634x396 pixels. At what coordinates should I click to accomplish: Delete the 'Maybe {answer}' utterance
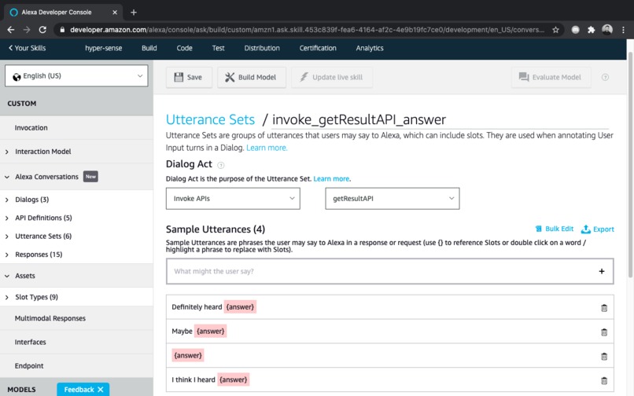(604, 332)
